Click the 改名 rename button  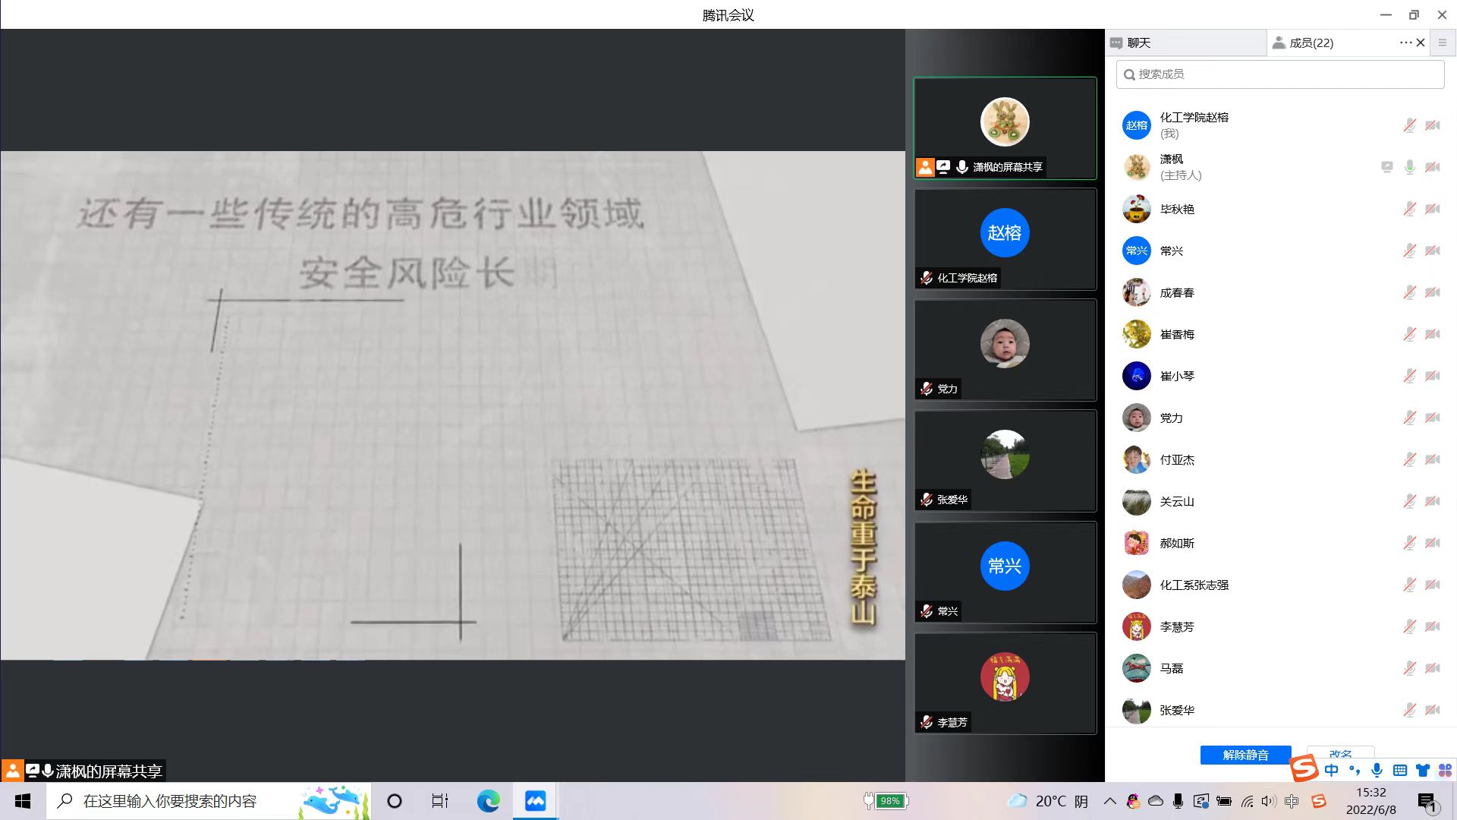tap(1340, 755)
